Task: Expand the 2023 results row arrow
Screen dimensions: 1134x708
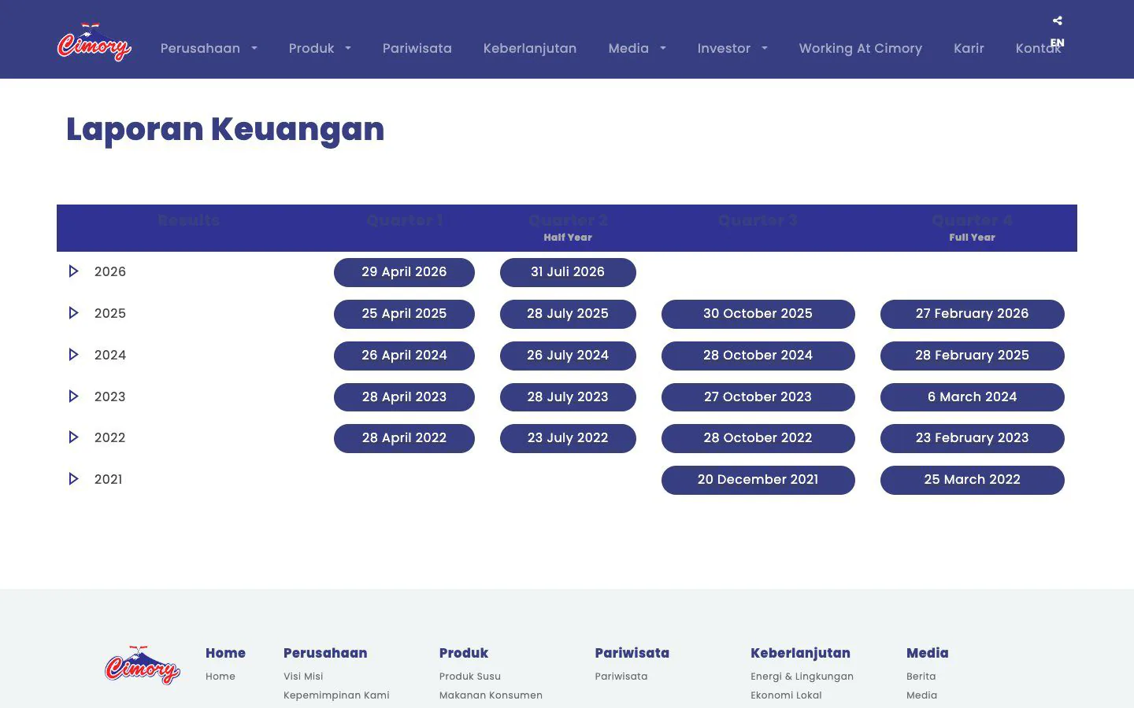Action: click(x=73, y=396)
